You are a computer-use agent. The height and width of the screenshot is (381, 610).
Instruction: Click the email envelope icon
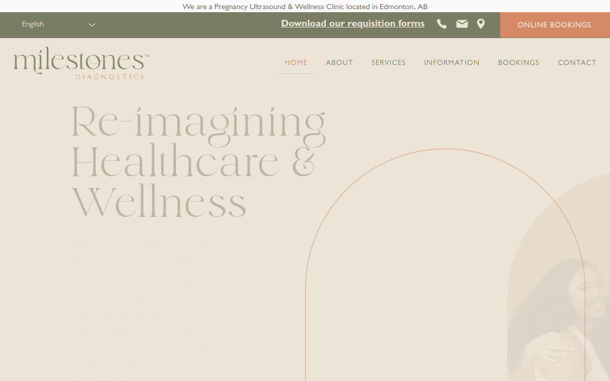[462, 24]
